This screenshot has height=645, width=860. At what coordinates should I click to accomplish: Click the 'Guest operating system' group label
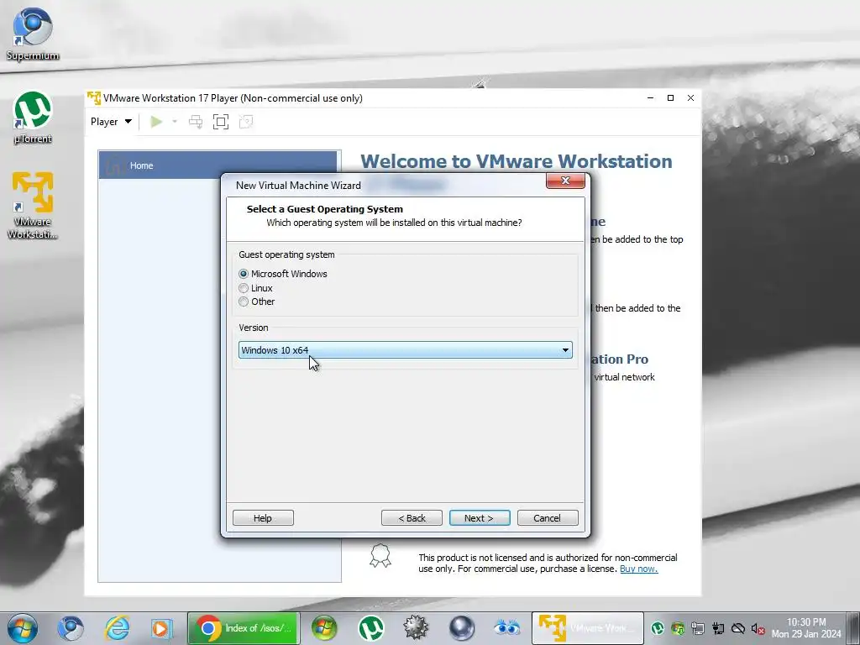coord(286,254)
